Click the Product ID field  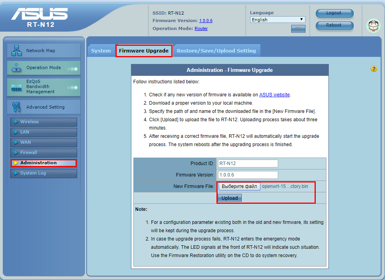tap(248, 163)
